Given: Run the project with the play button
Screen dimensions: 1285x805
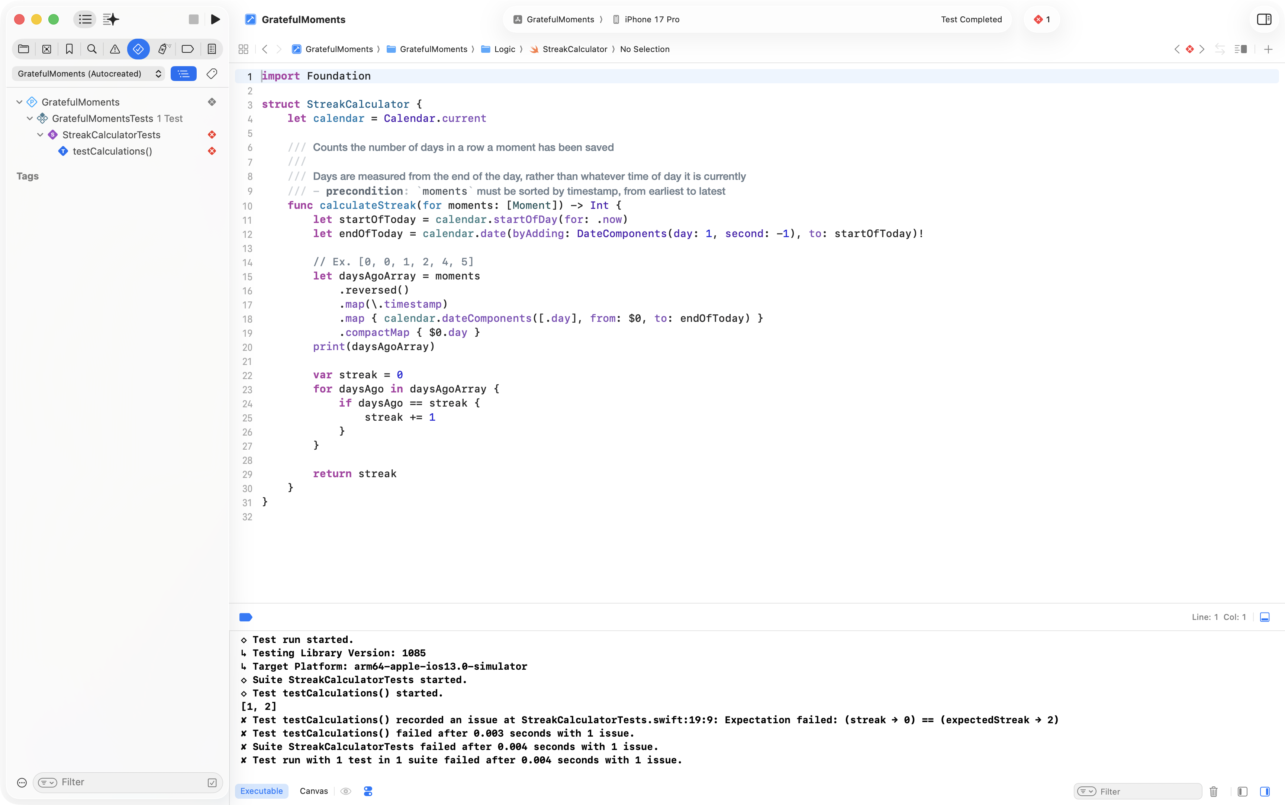Looking at the screenshot, I should (x=215, y=19).
